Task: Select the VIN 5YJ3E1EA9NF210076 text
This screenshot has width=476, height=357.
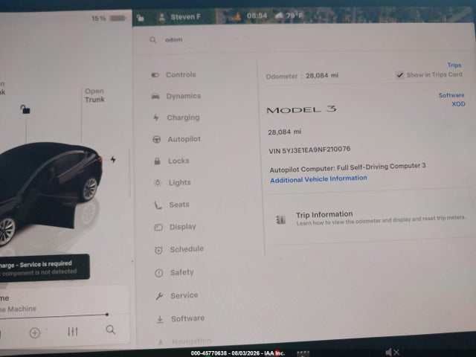Action: tap(309, 150)
